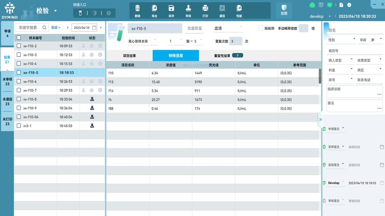The image size is (385, 216).
Task: Open the patient type (病人类型) dropdown
Action: [340, 60]
